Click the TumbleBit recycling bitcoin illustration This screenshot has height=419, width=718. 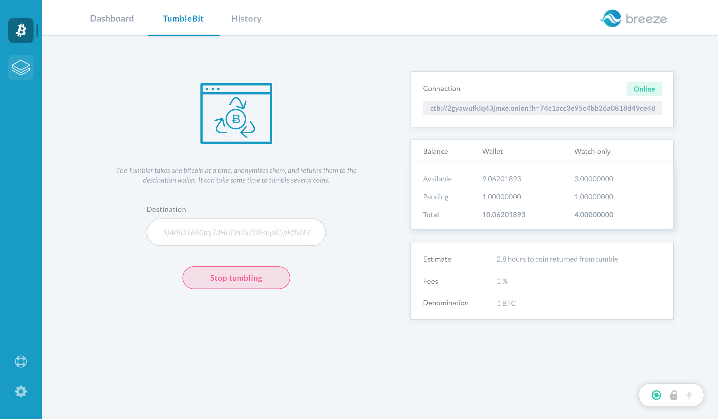pyautogui.click(x=236, y=113)
